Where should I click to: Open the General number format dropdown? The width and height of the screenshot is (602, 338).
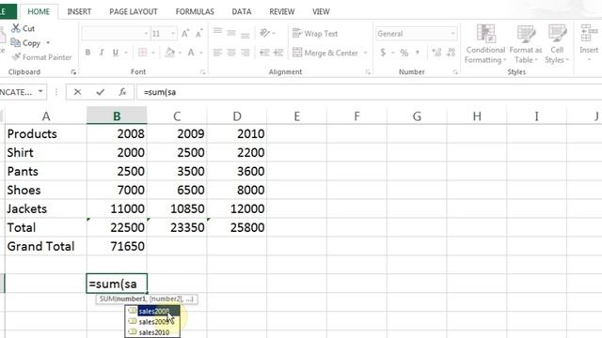pos(453,34)
